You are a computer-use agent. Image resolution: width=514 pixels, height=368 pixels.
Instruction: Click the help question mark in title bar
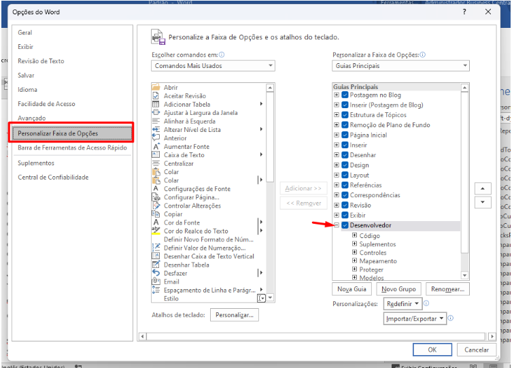[x=464, y=12]
